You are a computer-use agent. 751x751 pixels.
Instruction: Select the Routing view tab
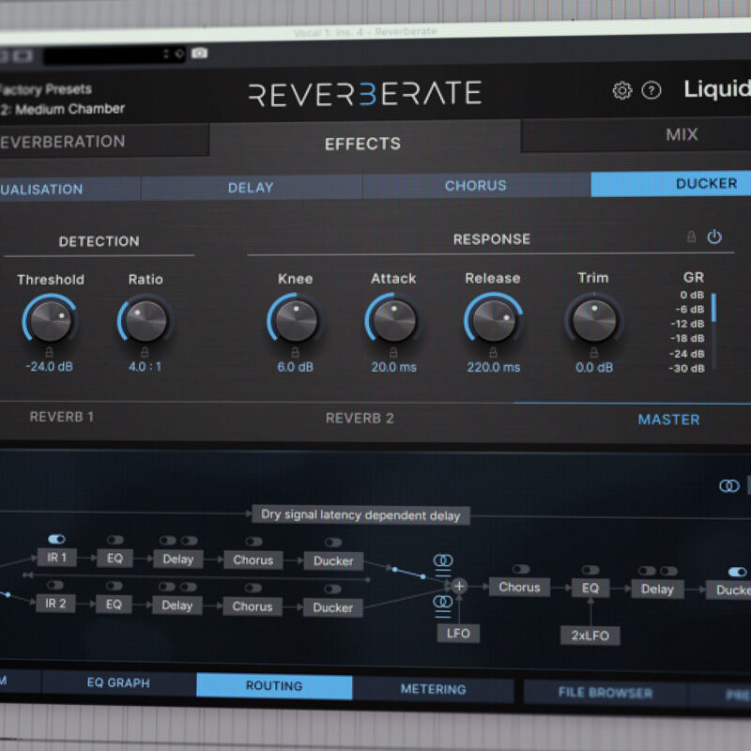coord(274,686)
